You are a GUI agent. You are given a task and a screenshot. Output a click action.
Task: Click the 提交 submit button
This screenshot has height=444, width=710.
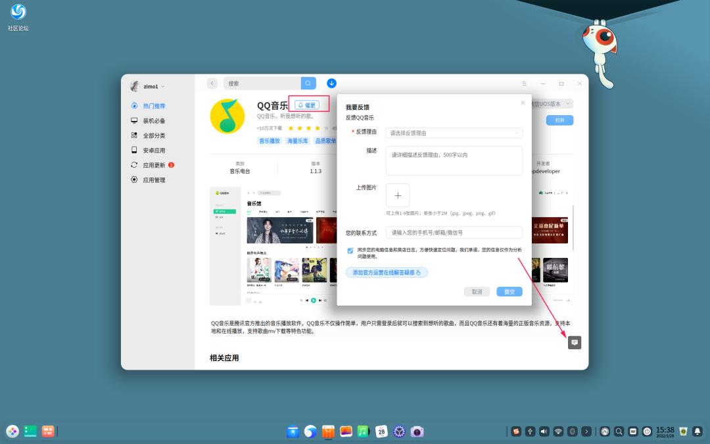509,291
